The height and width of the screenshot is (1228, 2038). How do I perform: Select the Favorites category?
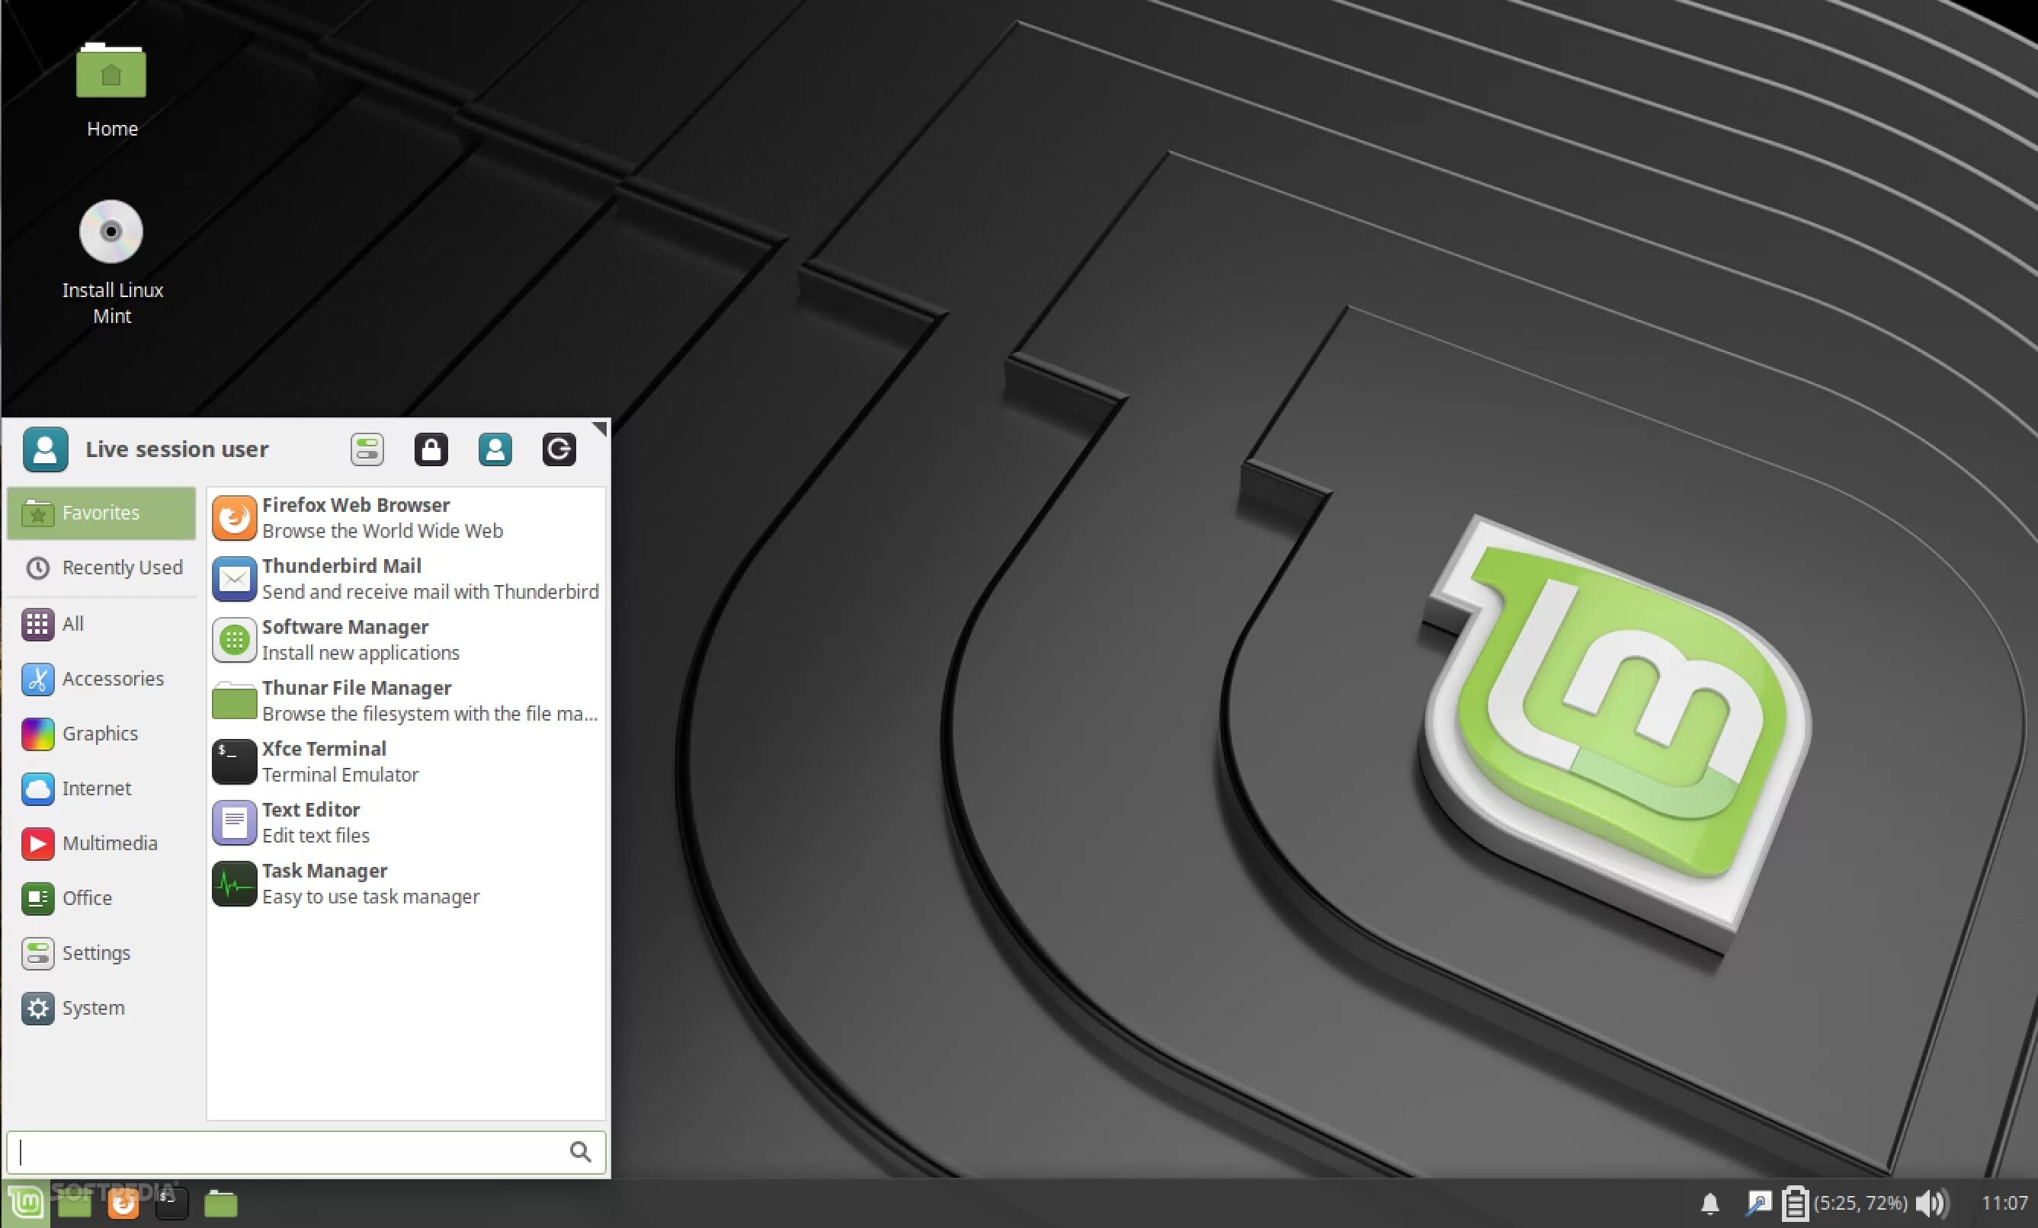click(x=101, y=513)
